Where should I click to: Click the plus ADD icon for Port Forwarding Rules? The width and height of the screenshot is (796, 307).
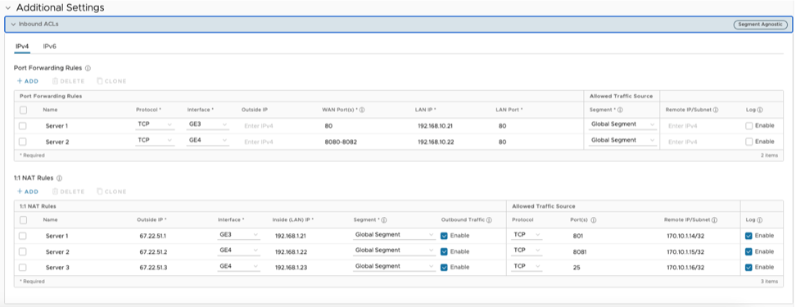click(20, 81)
